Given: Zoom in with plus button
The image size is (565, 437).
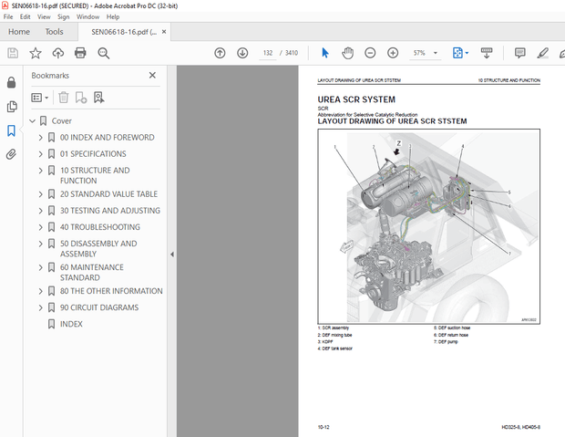Looking at the screenshot, I should (393, 53).
